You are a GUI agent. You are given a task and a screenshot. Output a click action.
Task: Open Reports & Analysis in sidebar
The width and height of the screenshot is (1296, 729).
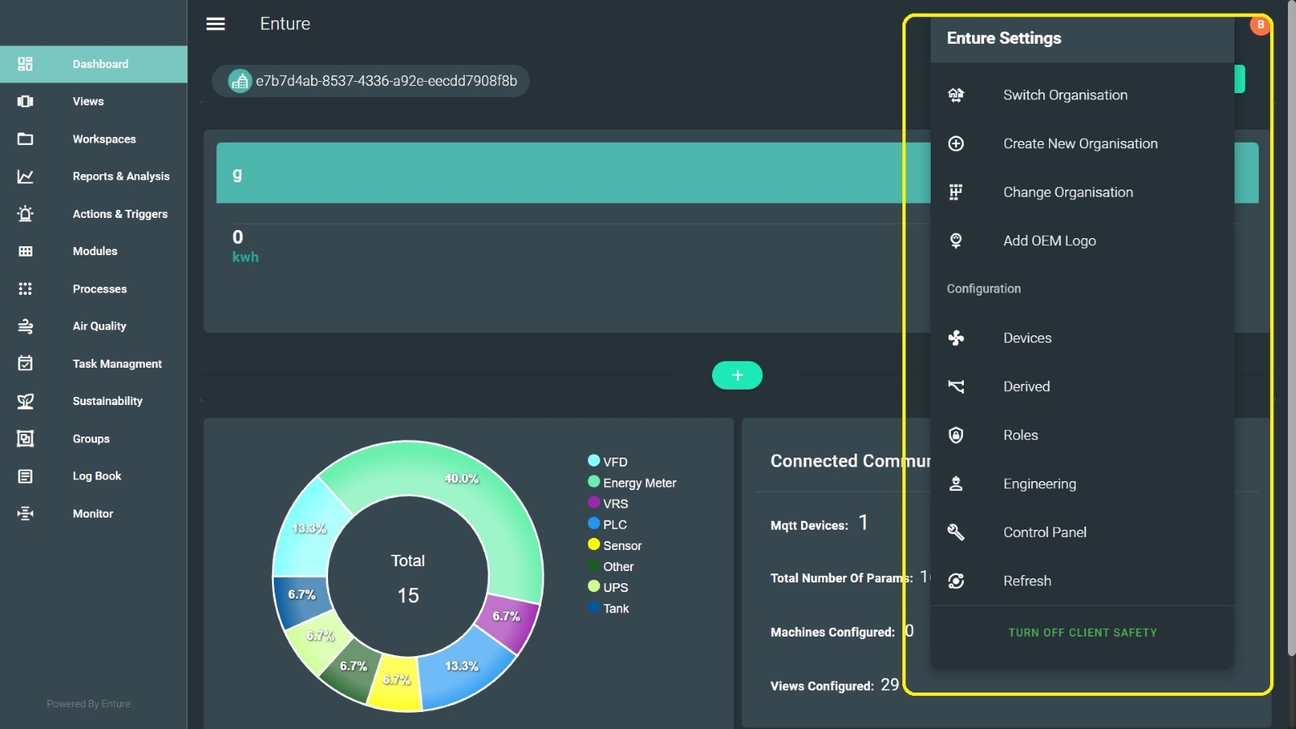(121, 177)
